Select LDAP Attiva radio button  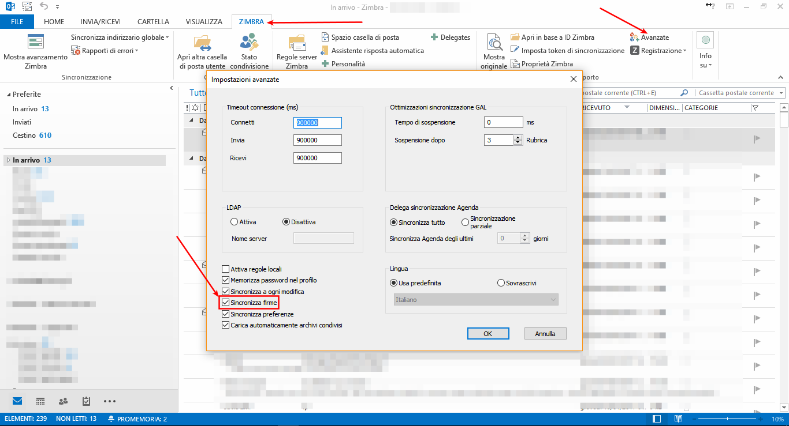[234, 222]
